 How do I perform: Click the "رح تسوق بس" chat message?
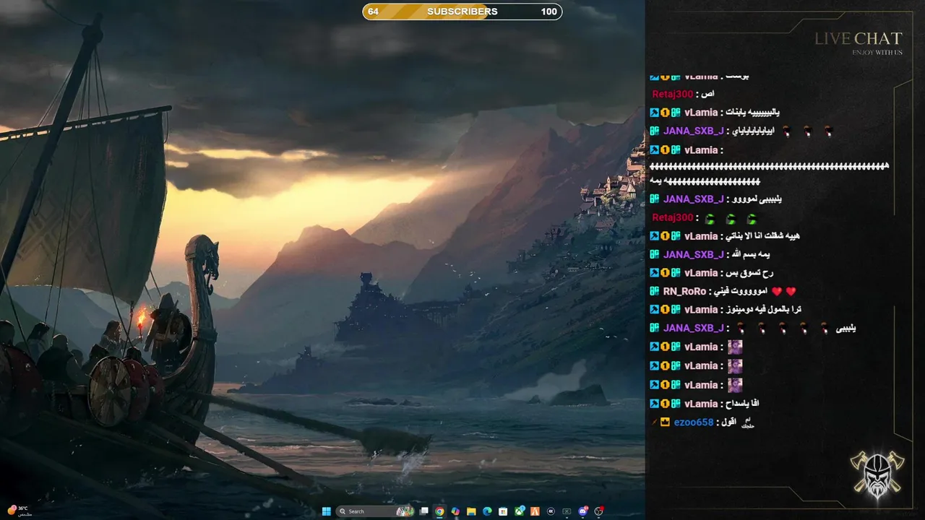(749, 273)
